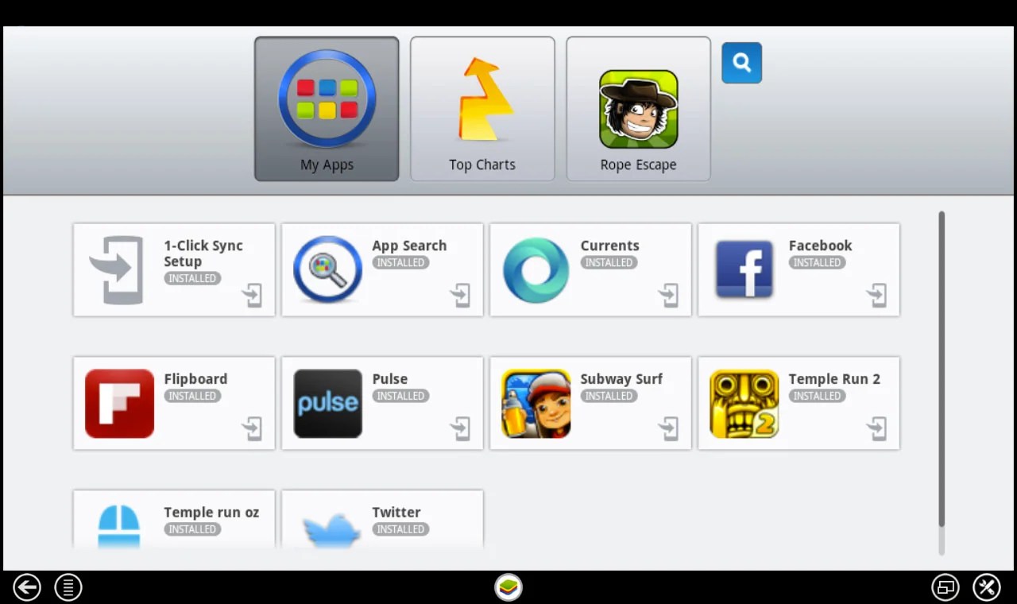Viewport: 1017px width, 604px height.
Task: Click the INSTALLED badge under App Search
Action: [400, 262]
